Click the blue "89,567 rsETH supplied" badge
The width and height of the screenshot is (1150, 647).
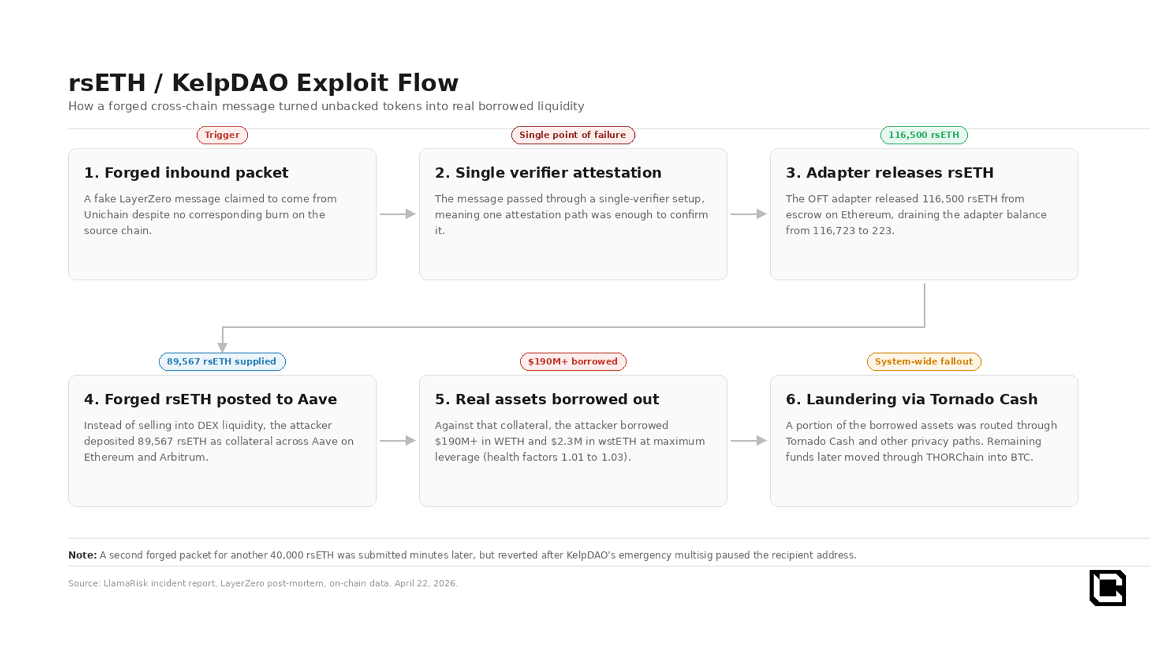pyautogui.click(x=222, y=361)
